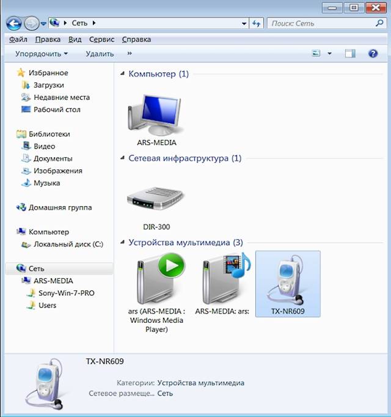The width and height of the screenshot is (391, 417).
Task: Click the Поиск: Сеть search field
Action: (x=321, y=23)
